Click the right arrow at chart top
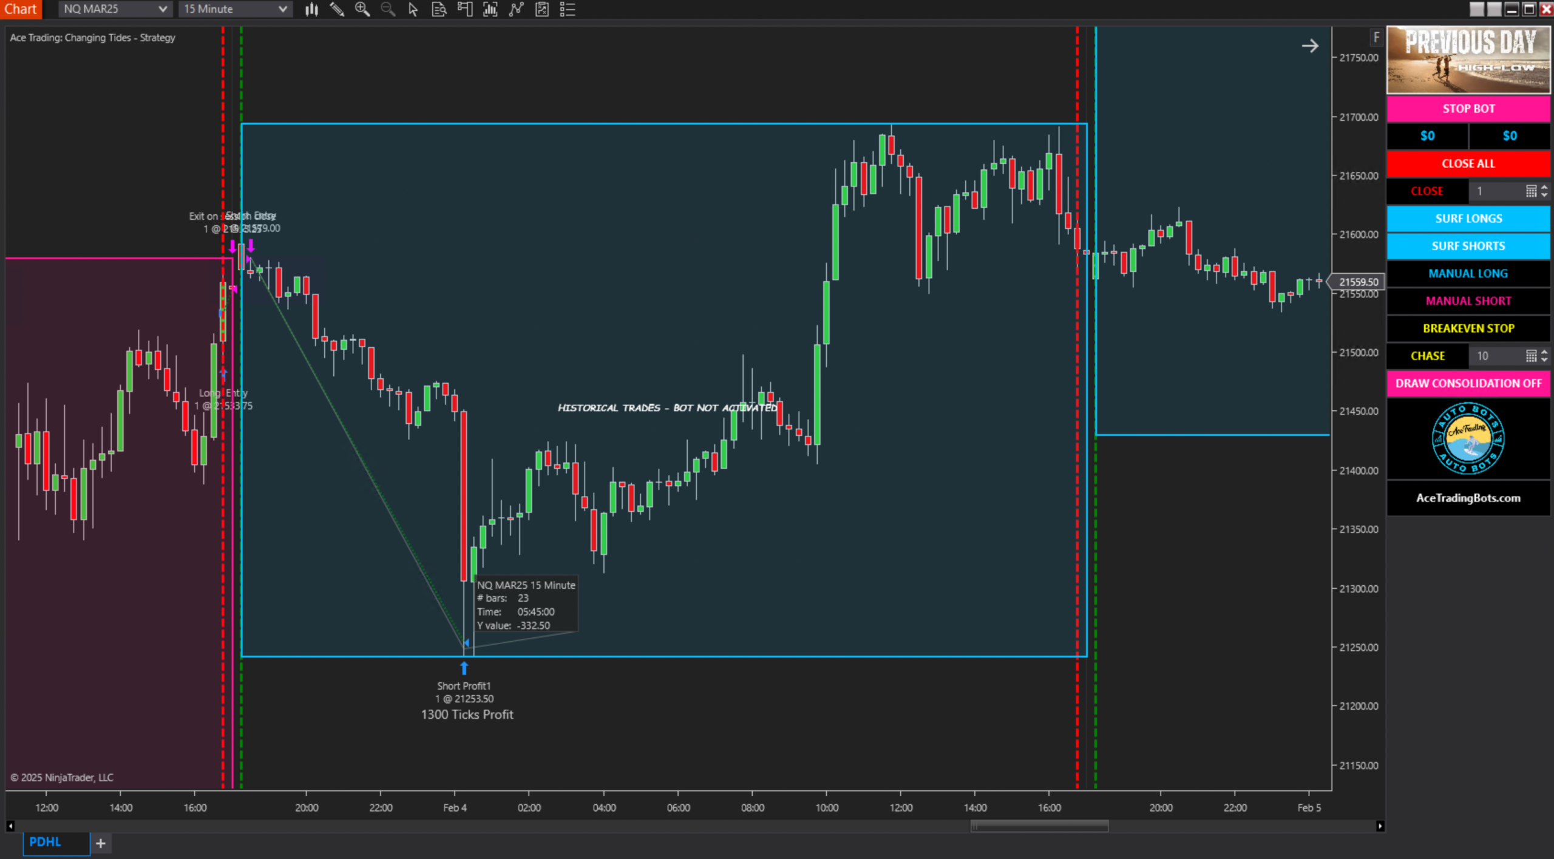The image size is (1554, 859). pos(1310,46)
